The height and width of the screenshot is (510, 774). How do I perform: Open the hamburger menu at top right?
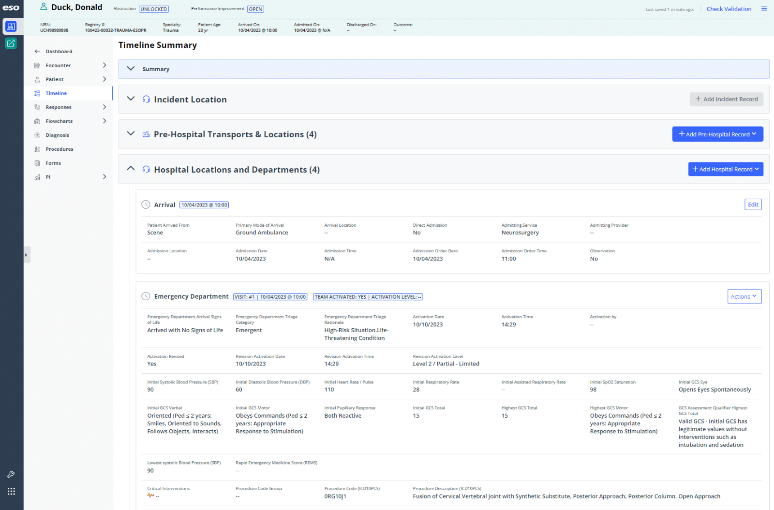click(764, 9)
